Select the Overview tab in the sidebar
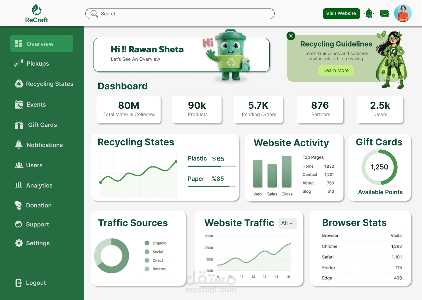 (42, 43)
